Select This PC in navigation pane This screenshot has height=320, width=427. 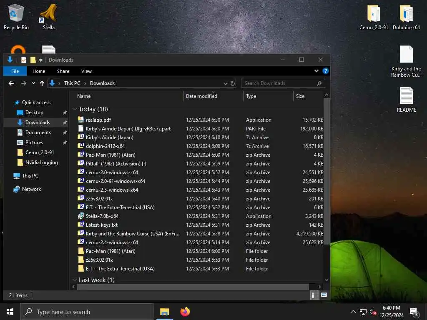[x=30, y=176]
